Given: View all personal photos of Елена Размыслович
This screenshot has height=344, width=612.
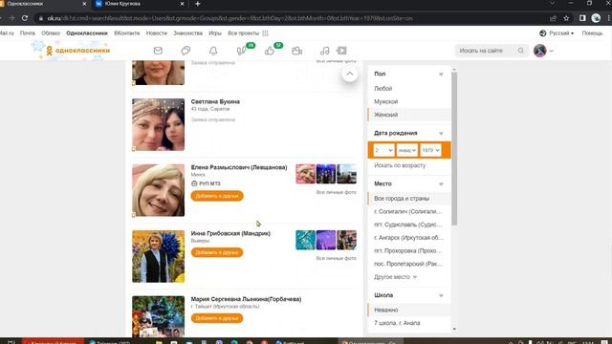Looking at the screenshot, I should click(x=336, y=192).
